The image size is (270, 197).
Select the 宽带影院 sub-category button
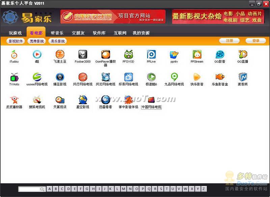click(x=37, y=41)
